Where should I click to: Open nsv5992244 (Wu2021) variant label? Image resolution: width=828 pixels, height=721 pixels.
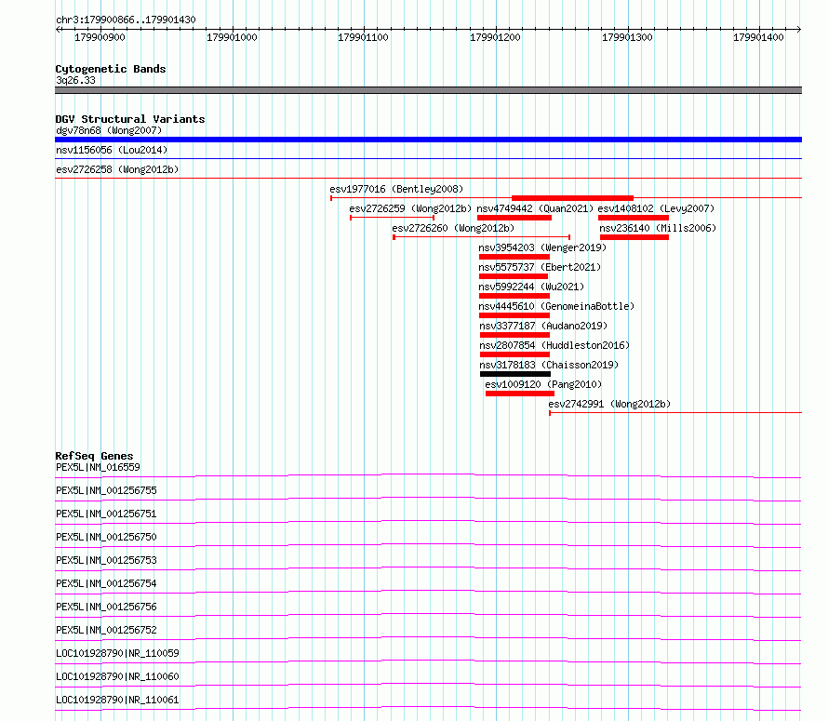click(x=531, y=287)
